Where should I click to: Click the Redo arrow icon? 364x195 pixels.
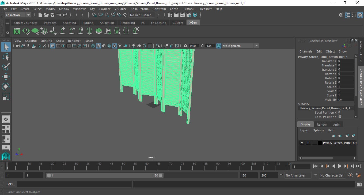65,15
